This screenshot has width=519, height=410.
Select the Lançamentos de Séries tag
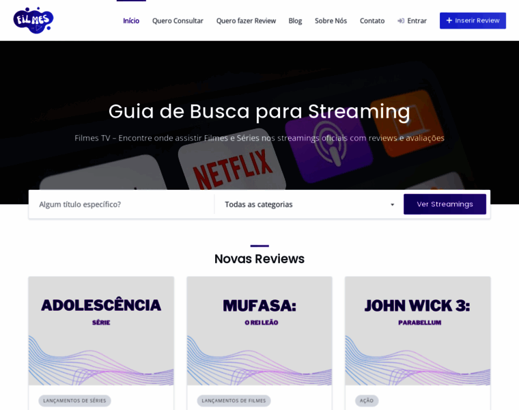click(x=75, y=400)
